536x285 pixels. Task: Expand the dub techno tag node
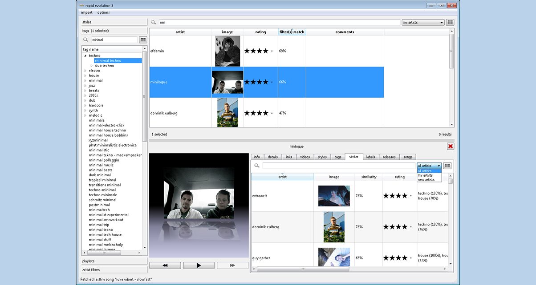click(92, 66)
